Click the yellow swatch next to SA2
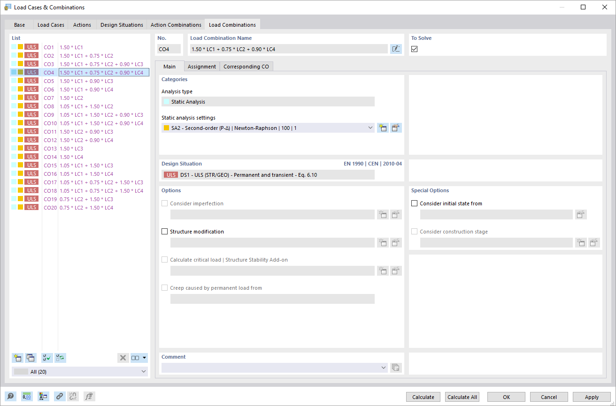This screenshot has height=406, width=616. [x=166, y=127]
